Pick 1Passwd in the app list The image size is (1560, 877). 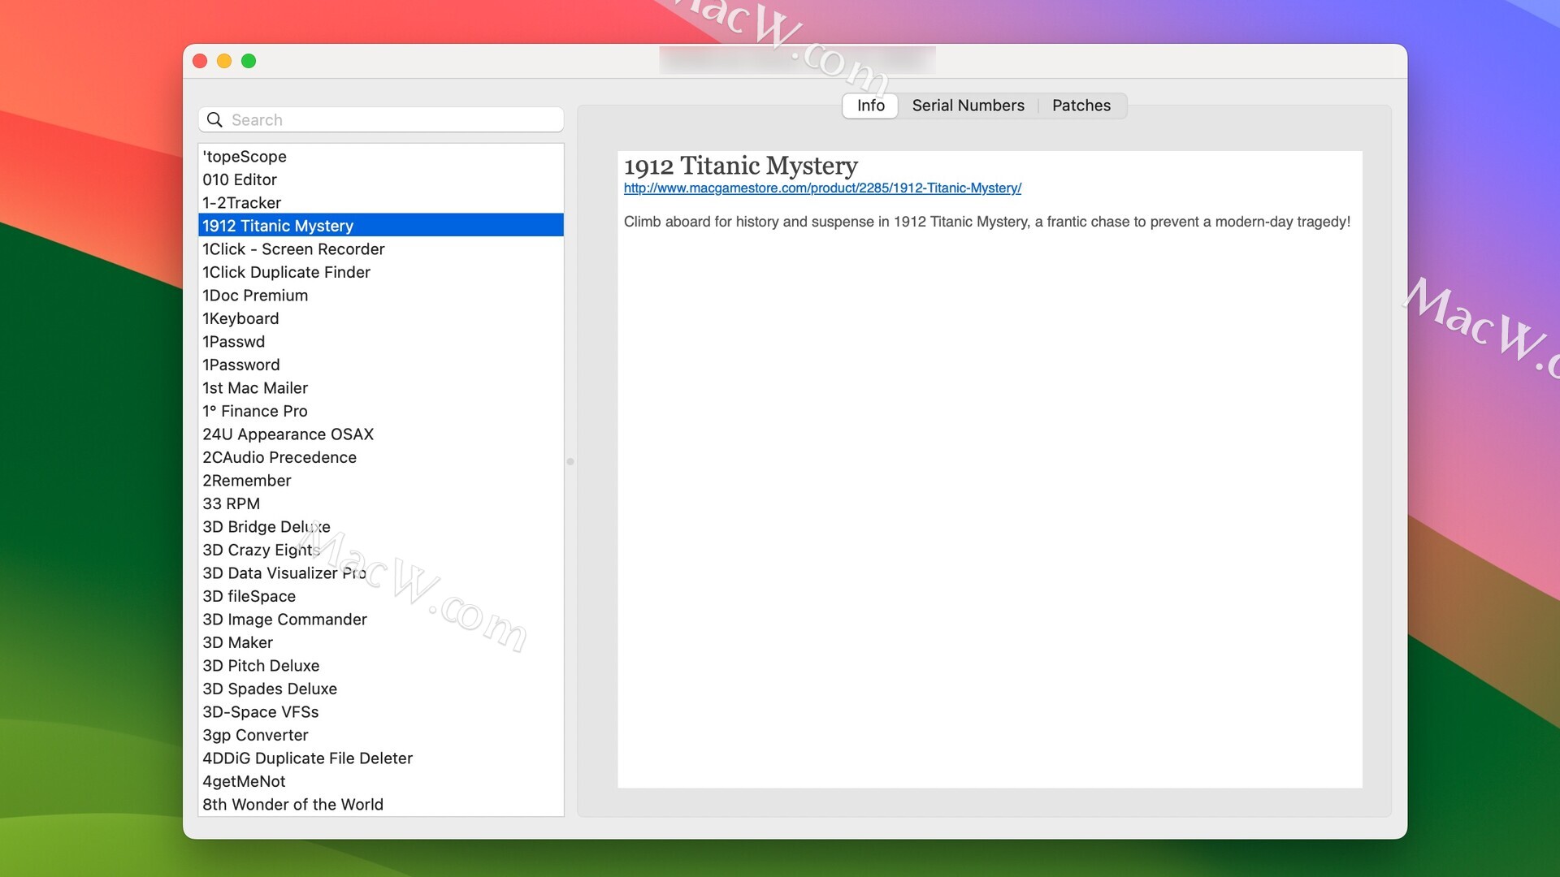tap(381, 342)
